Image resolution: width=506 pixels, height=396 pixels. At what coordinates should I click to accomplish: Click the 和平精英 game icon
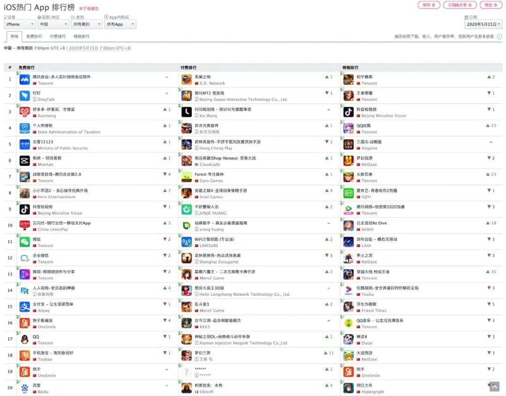[349, 79]
